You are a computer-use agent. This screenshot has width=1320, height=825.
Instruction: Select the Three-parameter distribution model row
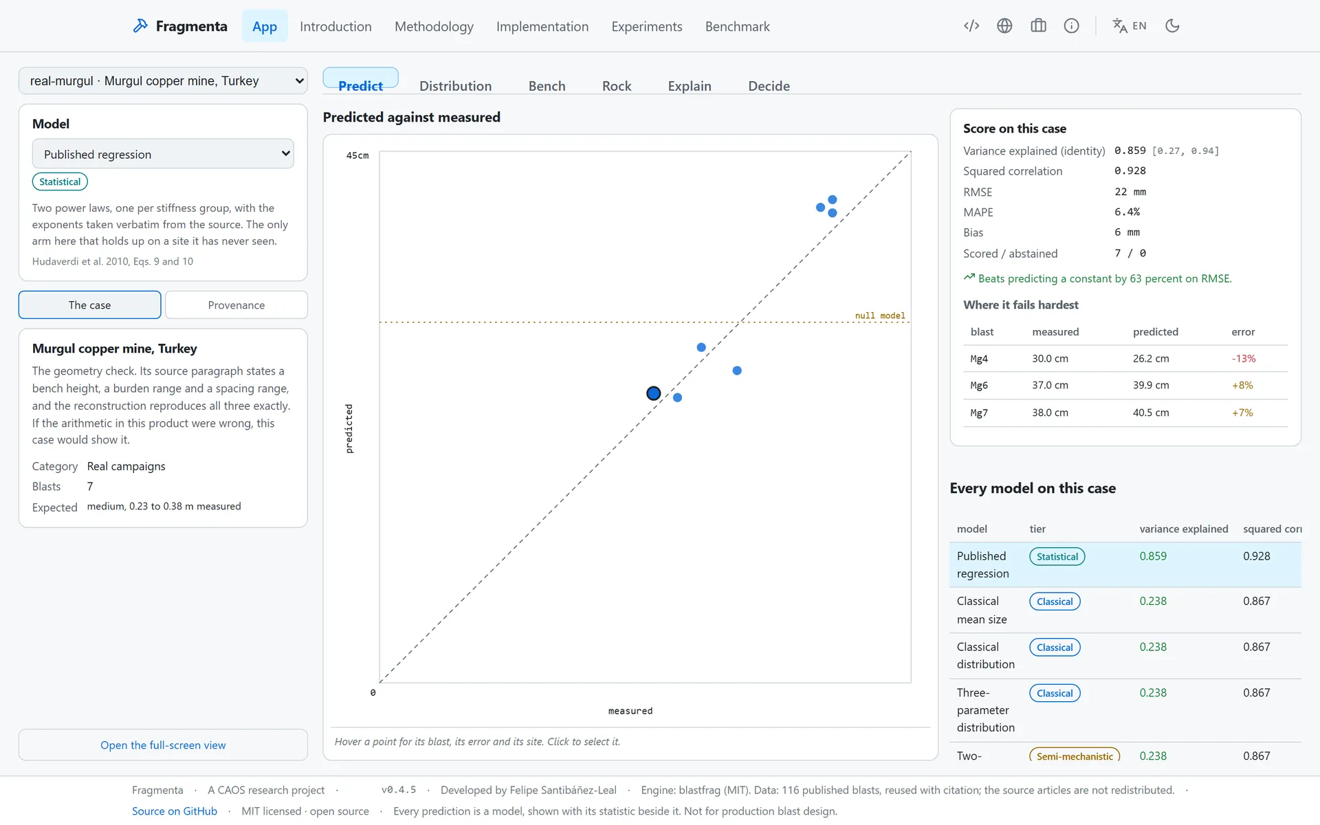point(1125,710)
